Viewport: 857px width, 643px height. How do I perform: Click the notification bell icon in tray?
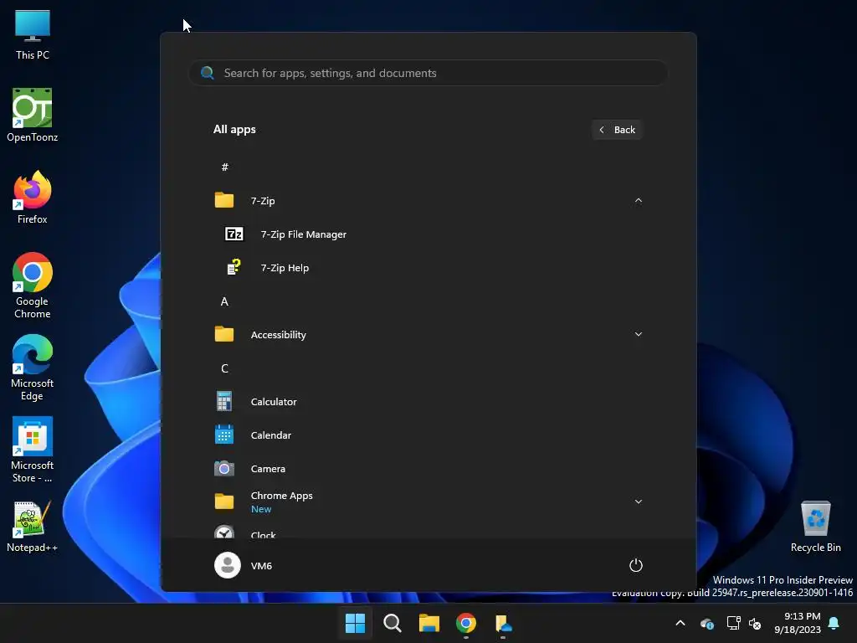click(x=834, y=623)
